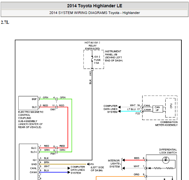
Task: Click the CAN I/F box
Action: point(158,109)
